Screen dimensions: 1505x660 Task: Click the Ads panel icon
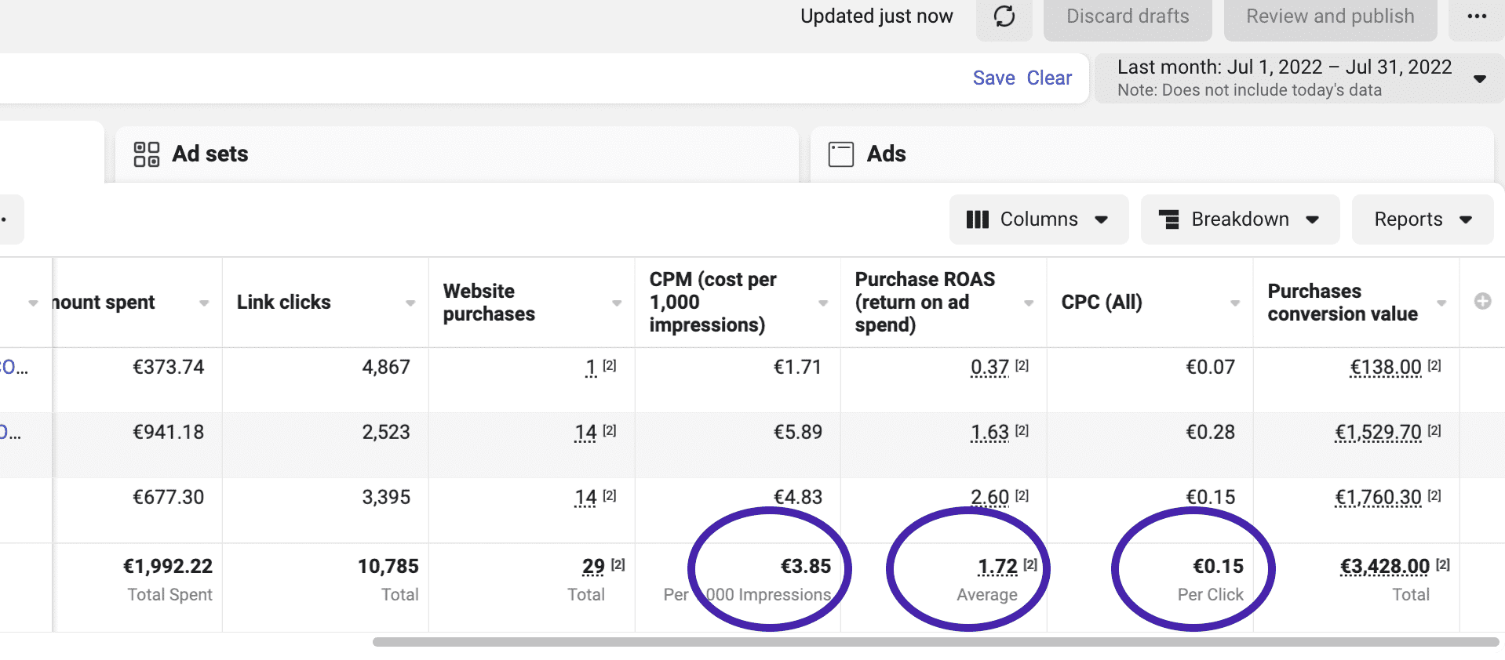click(840, 154)
